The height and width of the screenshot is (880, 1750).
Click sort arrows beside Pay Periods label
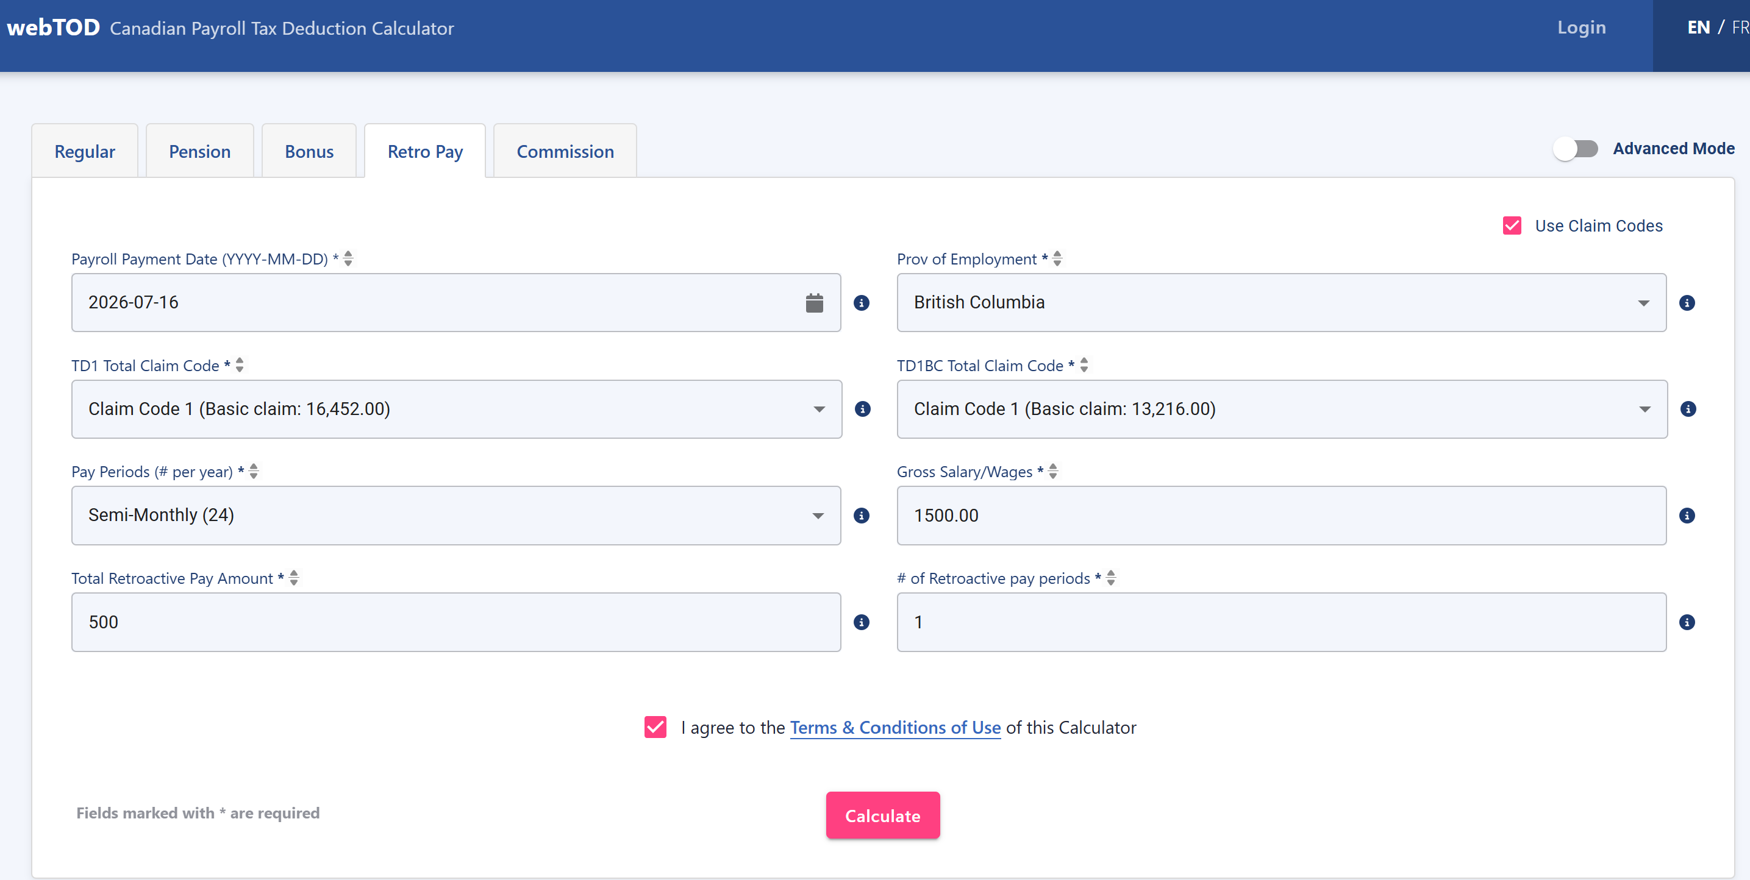[x=254, y=471]
